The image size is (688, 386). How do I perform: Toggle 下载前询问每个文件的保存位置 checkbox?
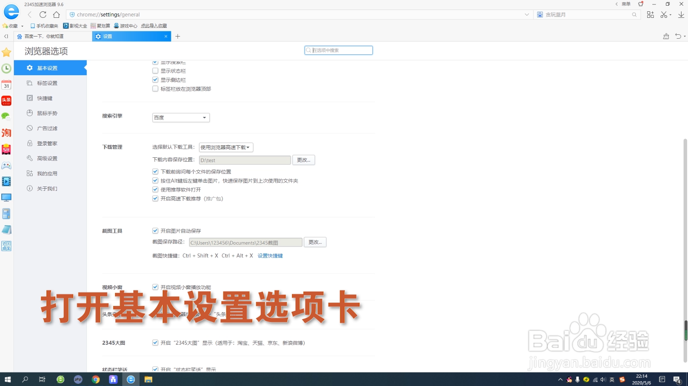(x=155, y=172)
